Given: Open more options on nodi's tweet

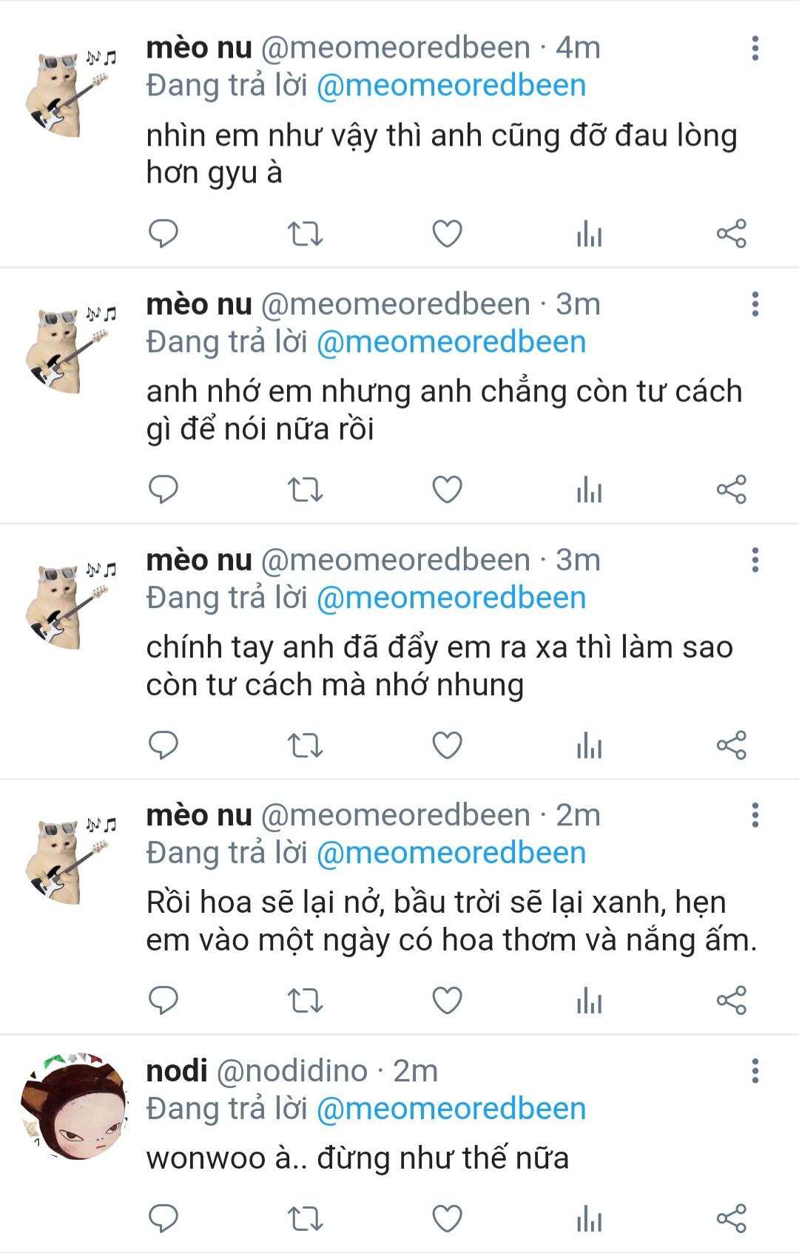Looking at the screenshot, I should [755, 1071].
